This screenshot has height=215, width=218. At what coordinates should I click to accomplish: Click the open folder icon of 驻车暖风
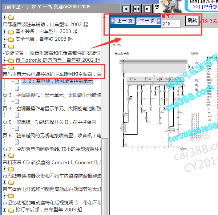(11, 68)
